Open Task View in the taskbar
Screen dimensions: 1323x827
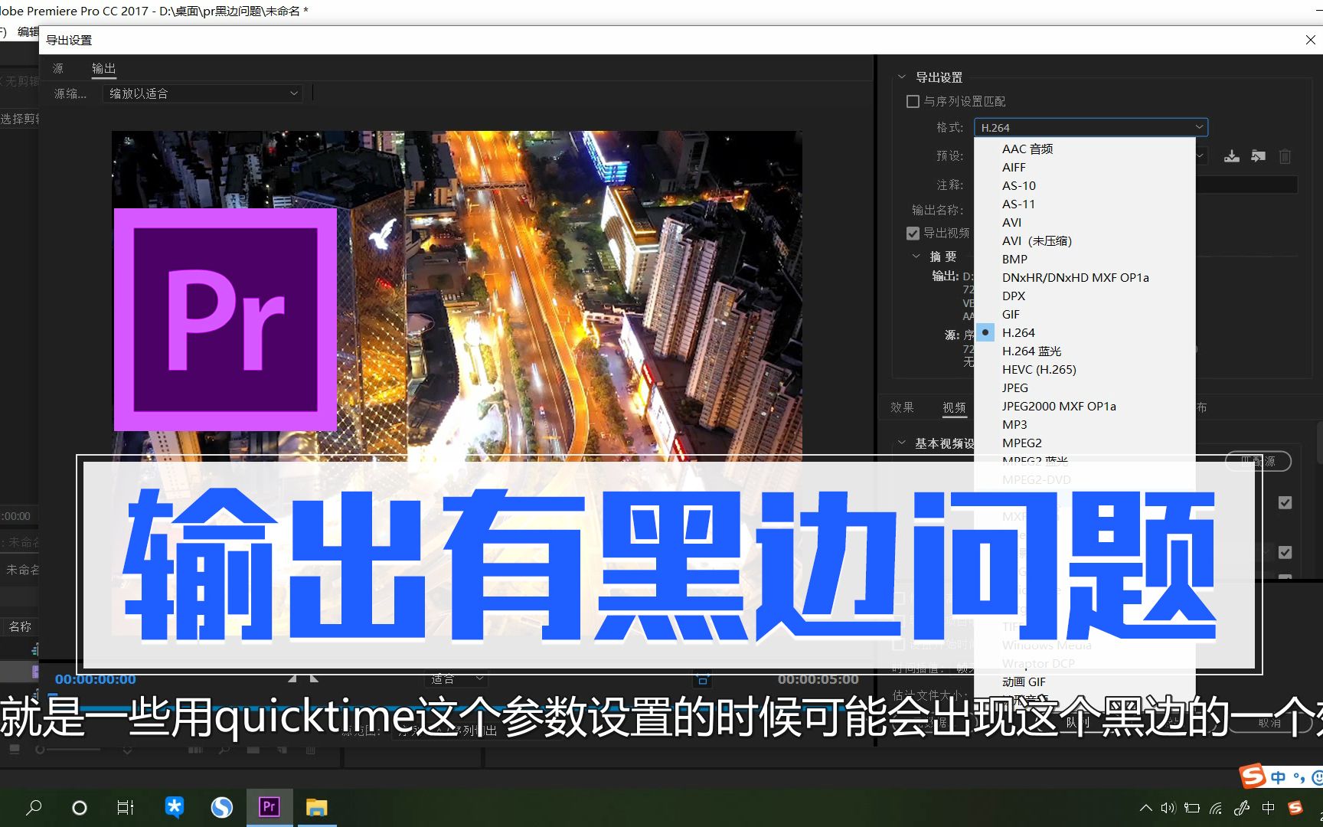[126, 807]
